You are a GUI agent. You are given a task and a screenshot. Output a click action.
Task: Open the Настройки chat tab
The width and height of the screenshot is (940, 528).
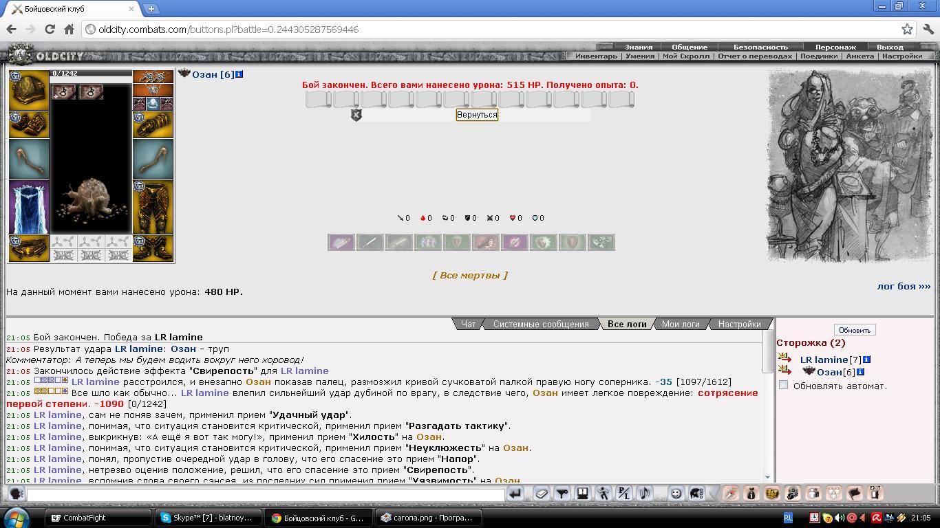739,324
